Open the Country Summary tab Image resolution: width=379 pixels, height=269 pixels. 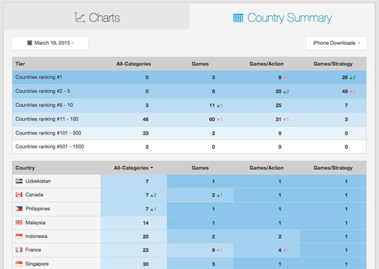[x=282, y=16]
